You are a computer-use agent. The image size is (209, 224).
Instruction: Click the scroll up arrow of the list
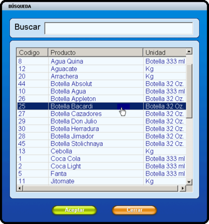(189, 52)
